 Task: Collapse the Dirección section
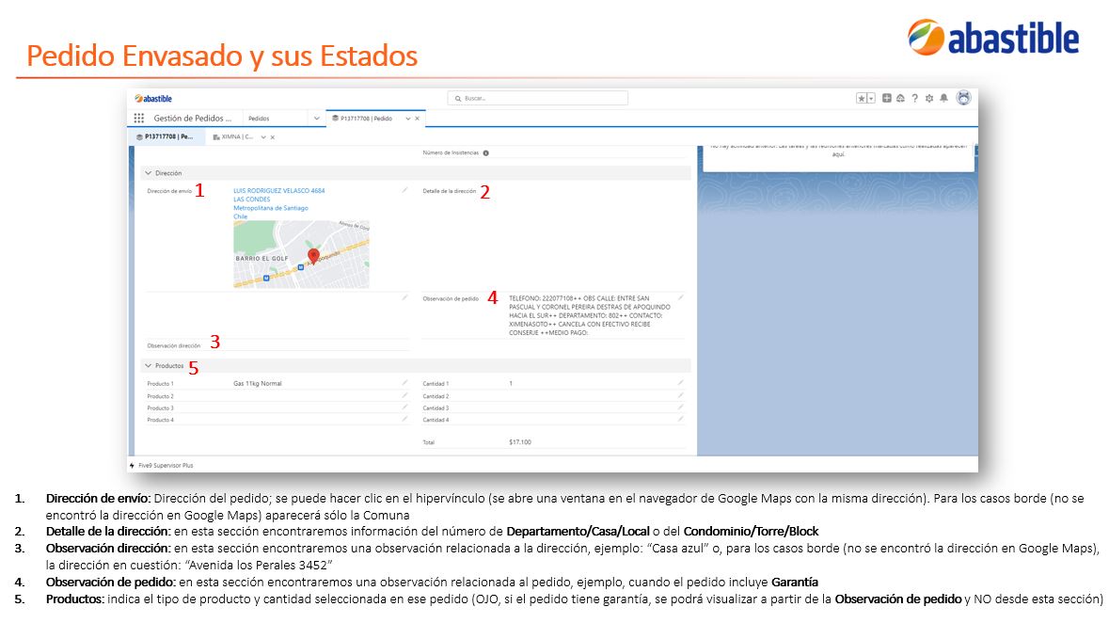[x=148, y=173]
